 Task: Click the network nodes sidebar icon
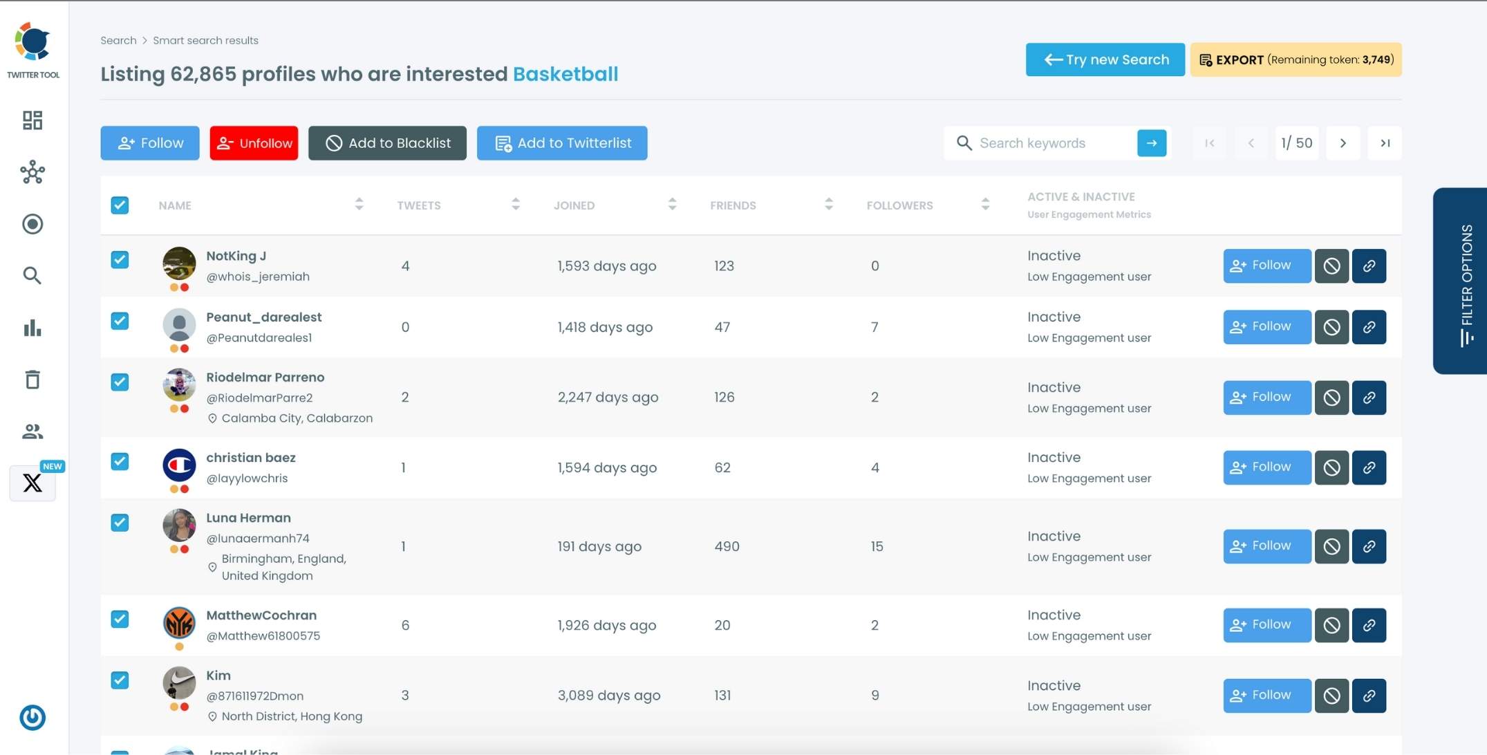pos(32,172)
